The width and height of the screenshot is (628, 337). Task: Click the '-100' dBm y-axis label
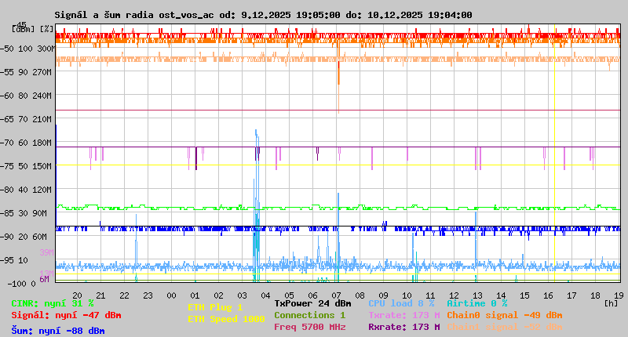click(x=16, y=284)
